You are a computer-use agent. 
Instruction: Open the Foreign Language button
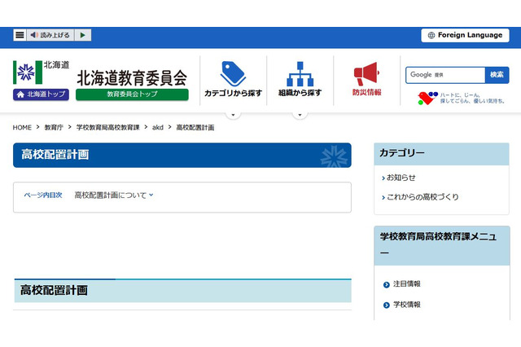(465, 35)
